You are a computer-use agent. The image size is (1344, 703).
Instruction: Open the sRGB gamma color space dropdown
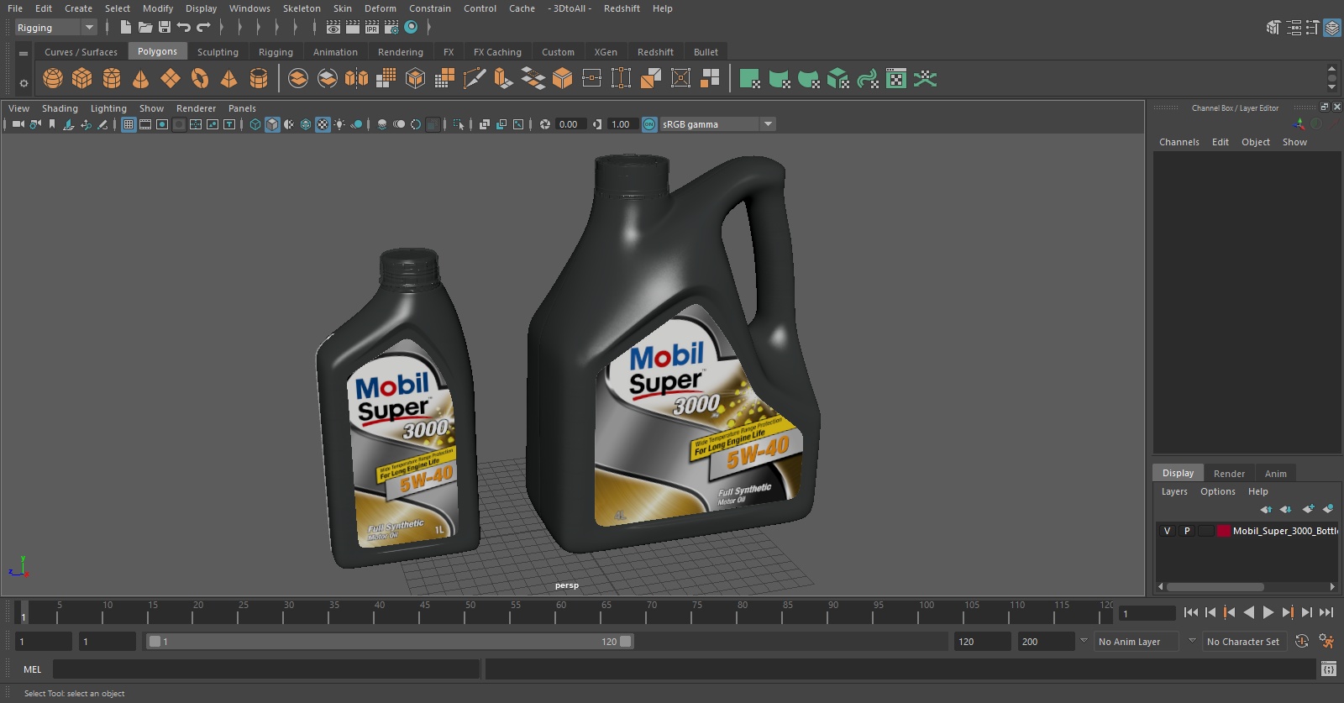pos(717,124)
